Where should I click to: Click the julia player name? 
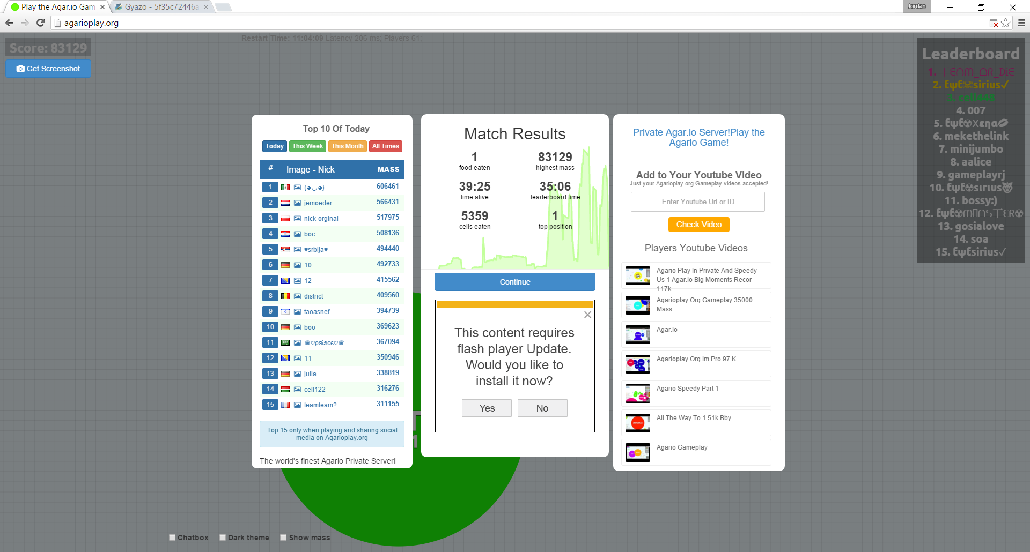tap(310, 374)
